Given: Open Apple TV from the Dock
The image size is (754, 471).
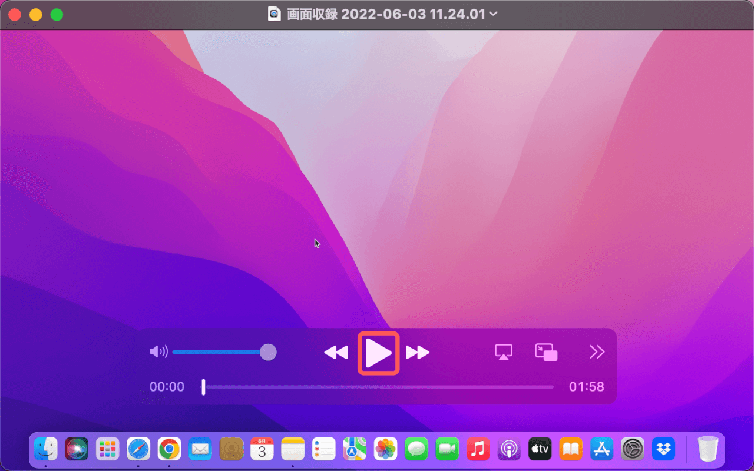Looking at the screenshot, I should [x=540, y=449].
